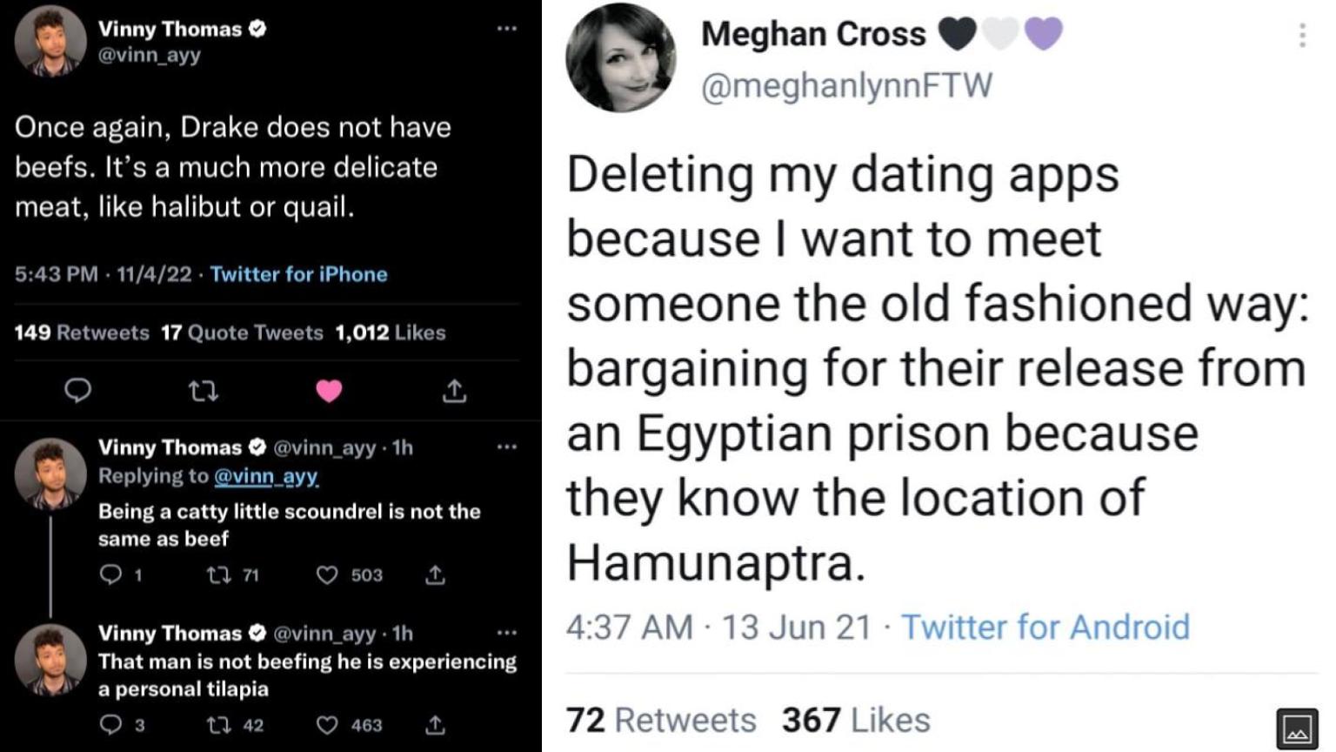This screenshot has width=1336, height=752.
Task: Open Meghan Cross's profile picture
Action: coord(620,57)
